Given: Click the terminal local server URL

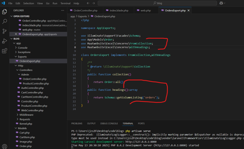Looking at the screenshot, I should click(x=141, y=142).
